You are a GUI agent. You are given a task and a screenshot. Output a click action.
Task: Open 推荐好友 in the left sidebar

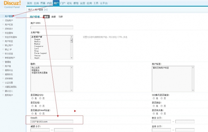(9, 74)
